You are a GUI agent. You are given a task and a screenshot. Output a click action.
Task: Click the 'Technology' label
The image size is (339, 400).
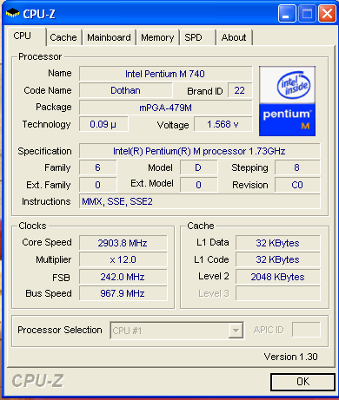pos(46,124)
